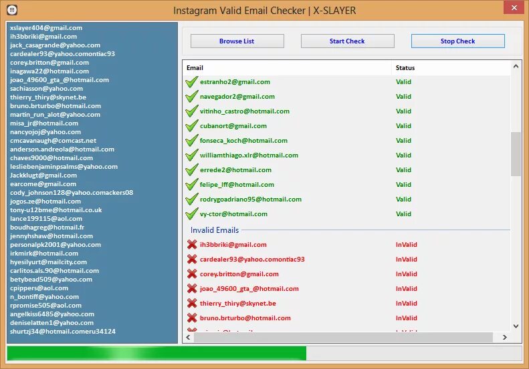Click checkmark icon for errede2@hotmail.com
Image resolution: width=529 pixels, height=369 pixels.
pyautogui.click(x=192, y=170)
